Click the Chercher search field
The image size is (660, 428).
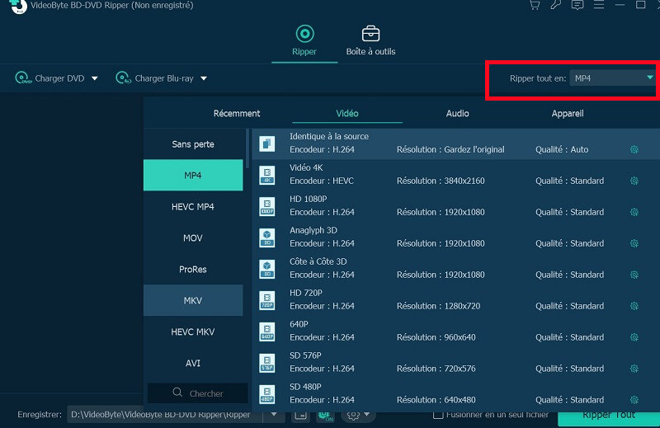tap(197, 393)
